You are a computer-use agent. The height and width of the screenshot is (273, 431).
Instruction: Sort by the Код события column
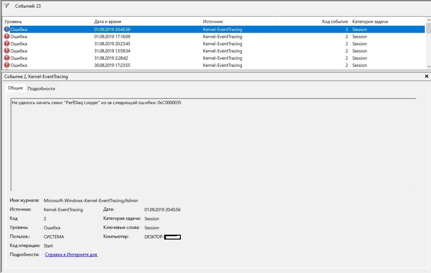pyautogui.click(x=313, y=21)
